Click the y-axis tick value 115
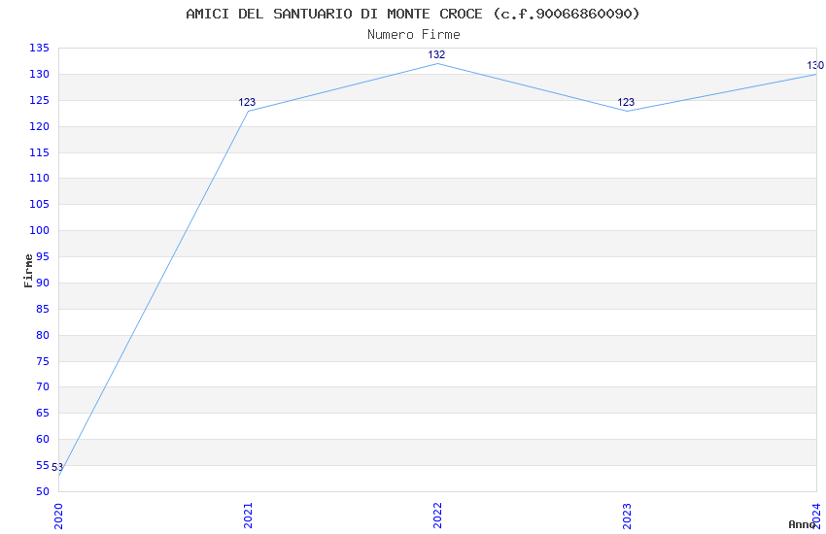Viewport: 826px width, 534px height. click(40, 152)
